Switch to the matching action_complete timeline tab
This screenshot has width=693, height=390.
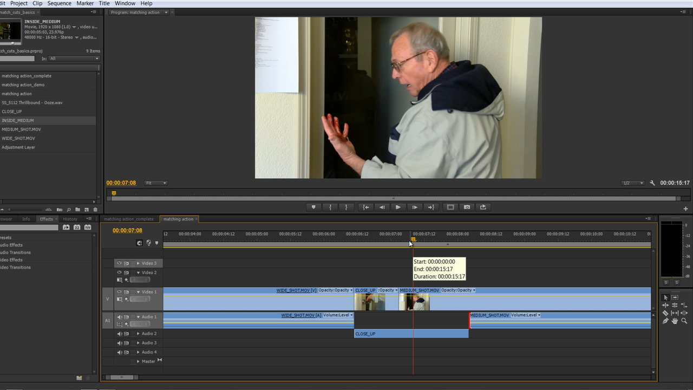coord(128,219)
